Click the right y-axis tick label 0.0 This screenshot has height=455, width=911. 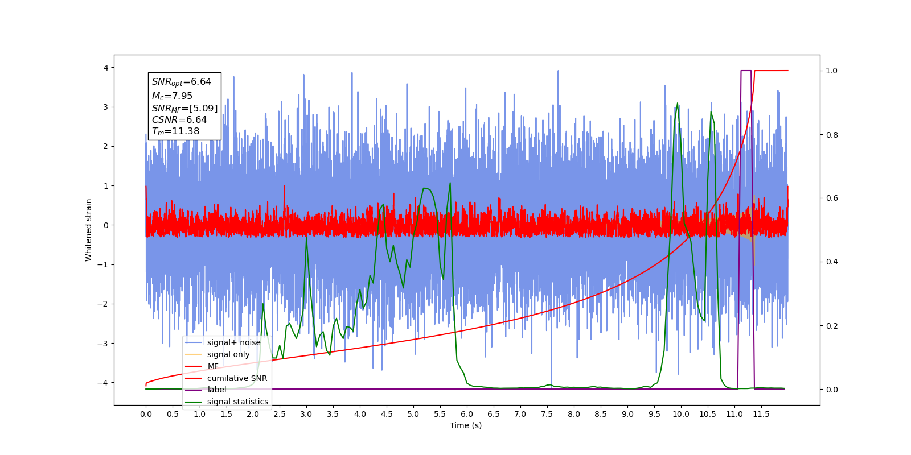pos(832,390)
